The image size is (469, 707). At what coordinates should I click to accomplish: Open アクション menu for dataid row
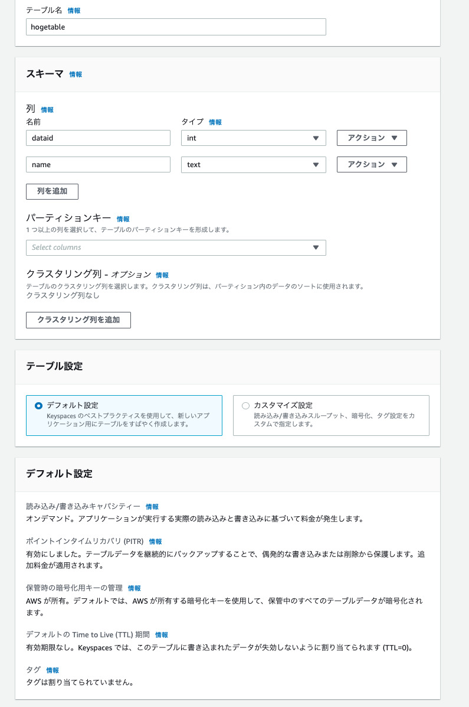tap(372, 138)
